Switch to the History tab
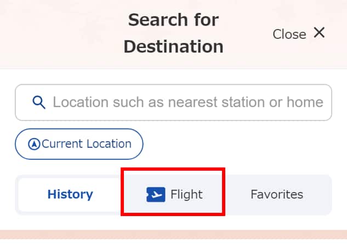 click(x=70, y=194)
